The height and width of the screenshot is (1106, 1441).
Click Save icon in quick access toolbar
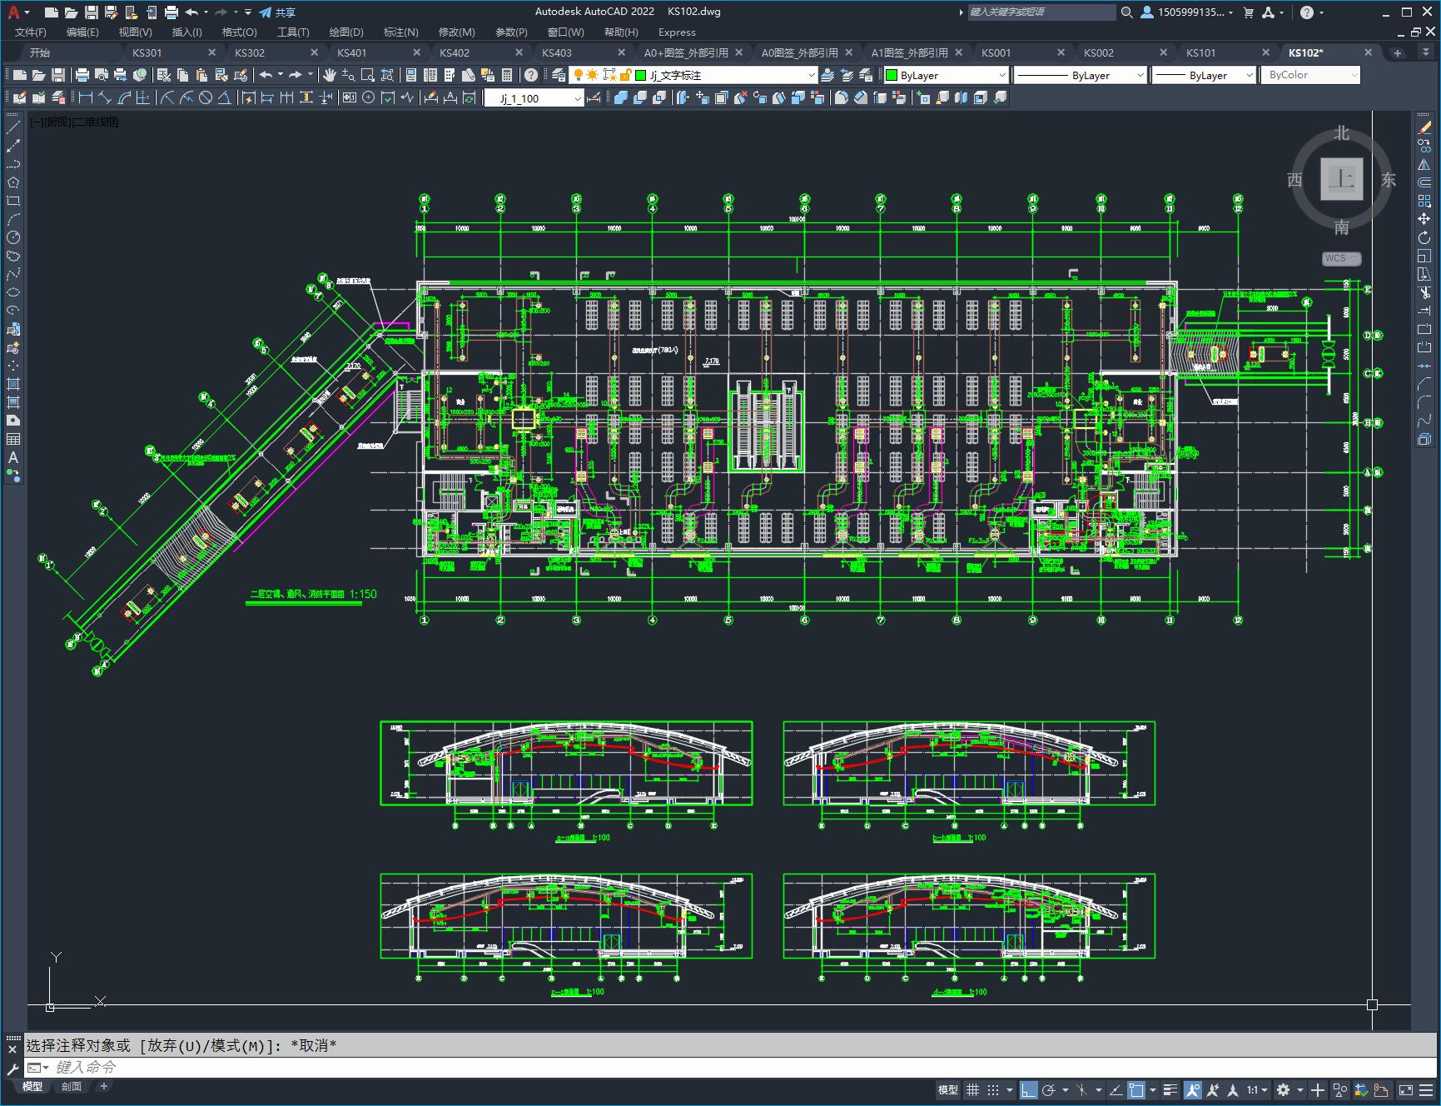tap(92, 12)
